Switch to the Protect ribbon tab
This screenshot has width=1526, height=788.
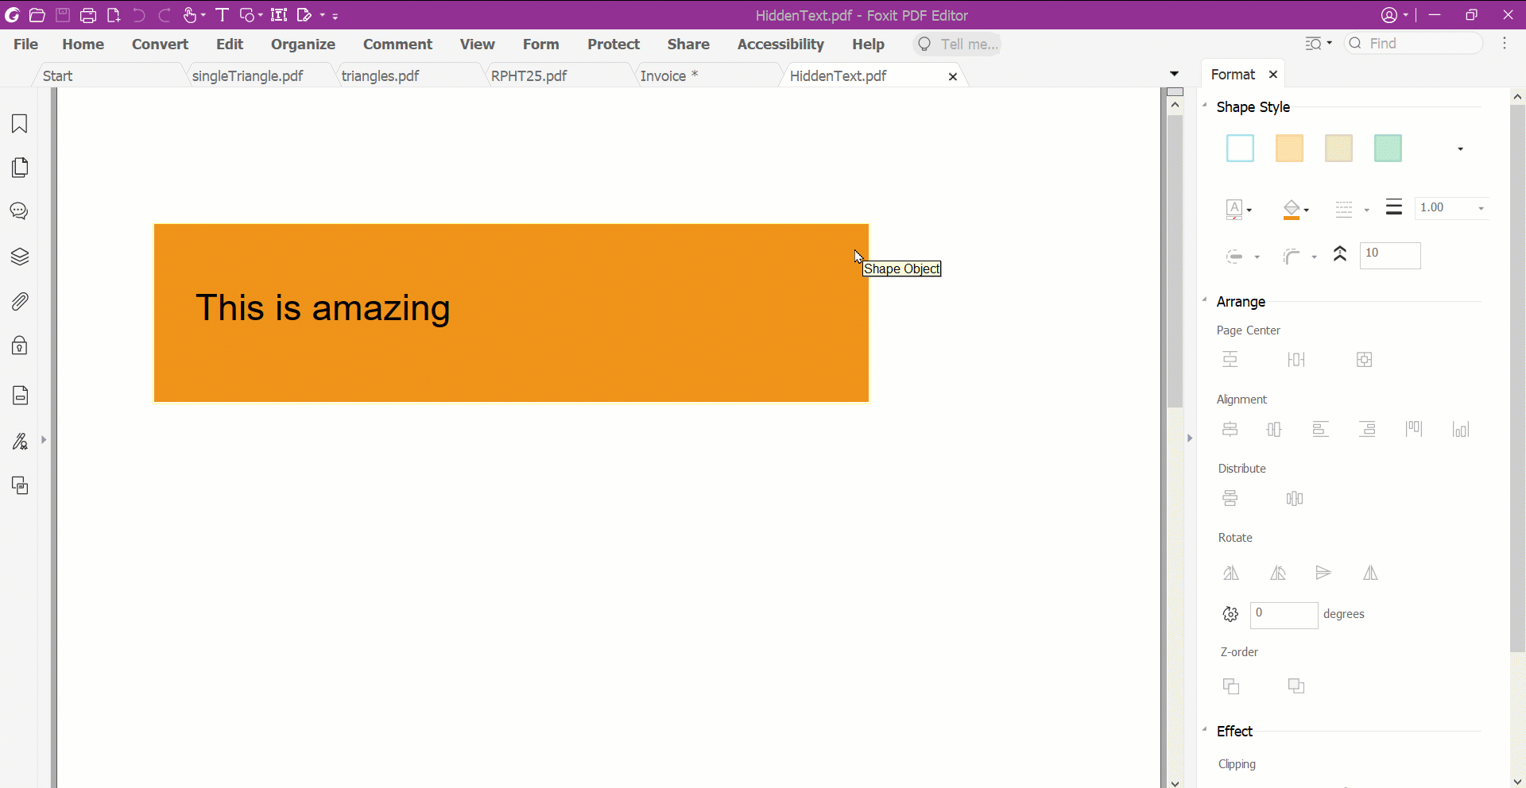614,44
